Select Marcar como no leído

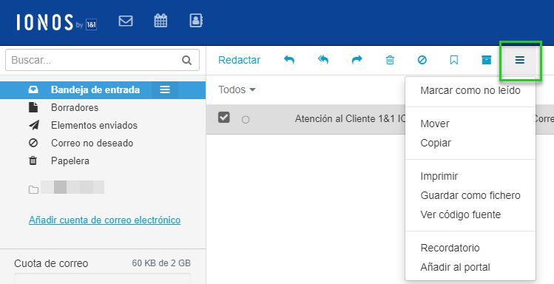(x=470, y=90)
